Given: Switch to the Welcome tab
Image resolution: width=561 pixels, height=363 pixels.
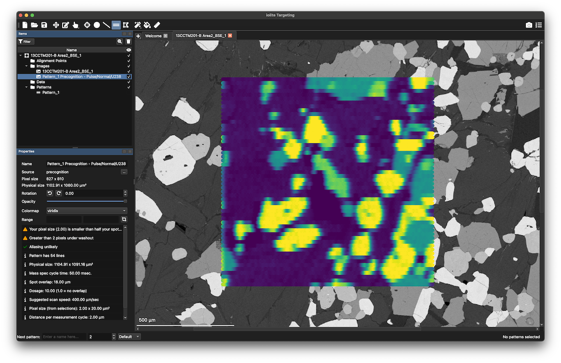Looking at the screenshot, I should tap(152, 36).
